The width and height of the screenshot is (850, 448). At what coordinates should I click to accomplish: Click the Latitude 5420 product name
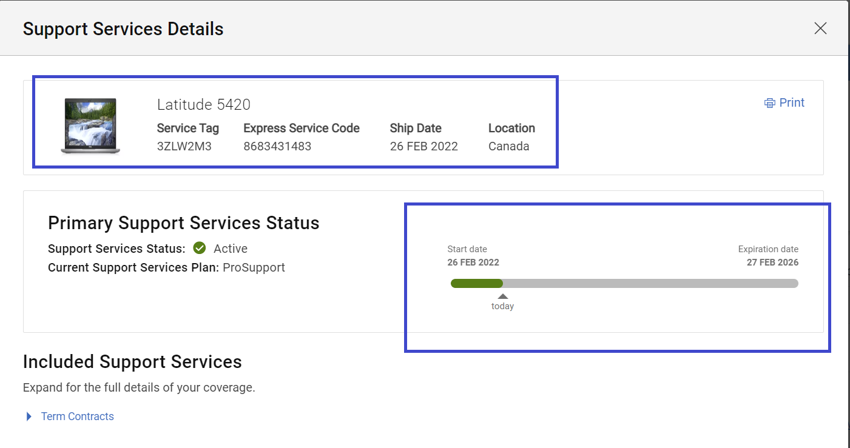pos(203,105)
